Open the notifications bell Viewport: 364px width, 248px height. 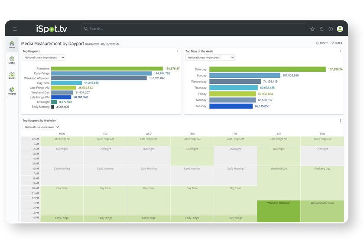(x=322, y=29)
